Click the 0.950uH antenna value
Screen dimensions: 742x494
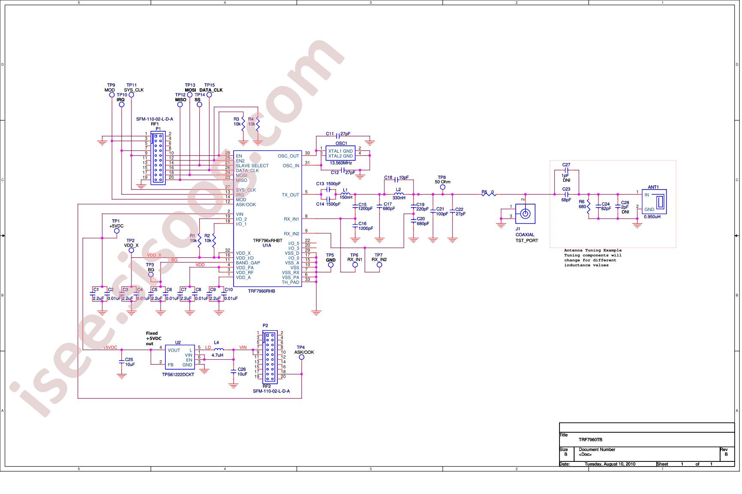tap(652, 217)
